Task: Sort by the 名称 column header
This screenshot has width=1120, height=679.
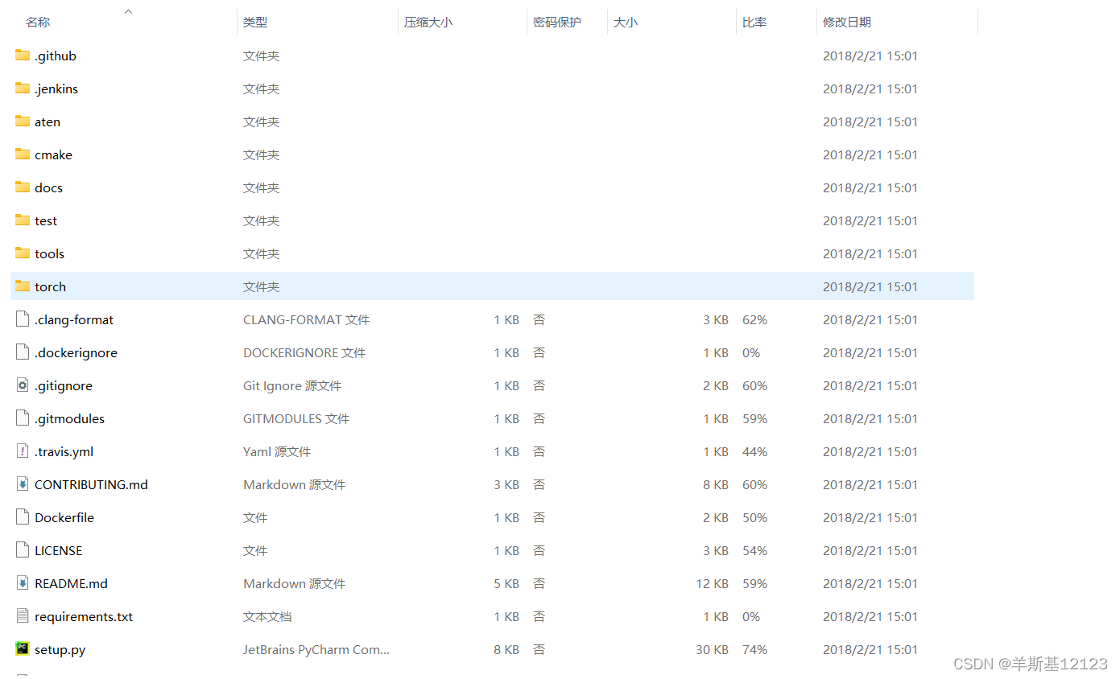Action: coord(38,23)
